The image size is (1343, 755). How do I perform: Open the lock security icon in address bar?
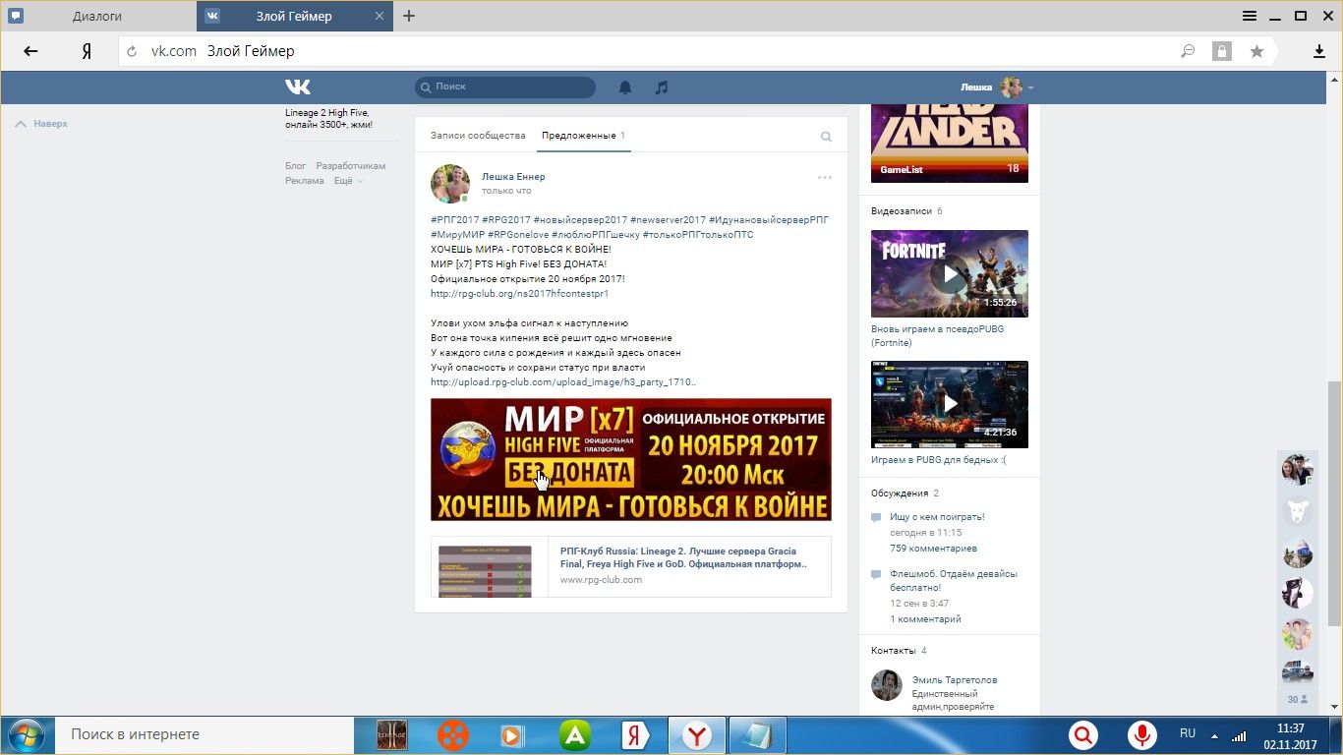(x=1221, y=51)
